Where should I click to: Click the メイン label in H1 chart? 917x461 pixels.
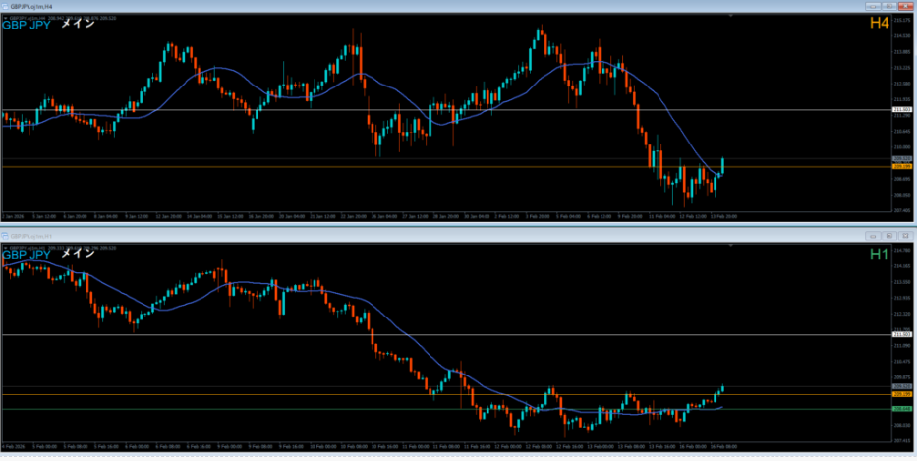click(78, 254)
